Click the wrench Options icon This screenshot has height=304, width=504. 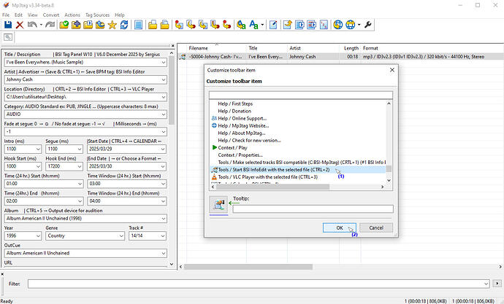point(368,25)
